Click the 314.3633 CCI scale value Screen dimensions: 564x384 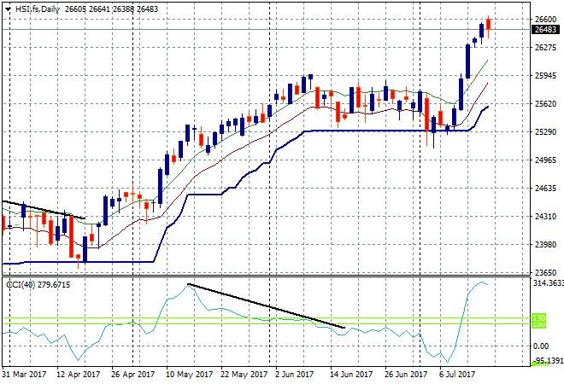tap(548, 283)
